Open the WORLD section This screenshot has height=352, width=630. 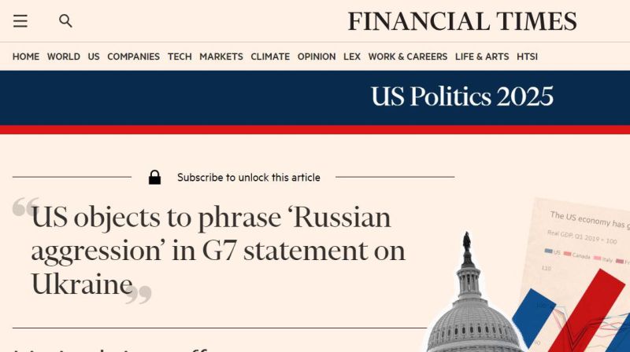[64, 57]
